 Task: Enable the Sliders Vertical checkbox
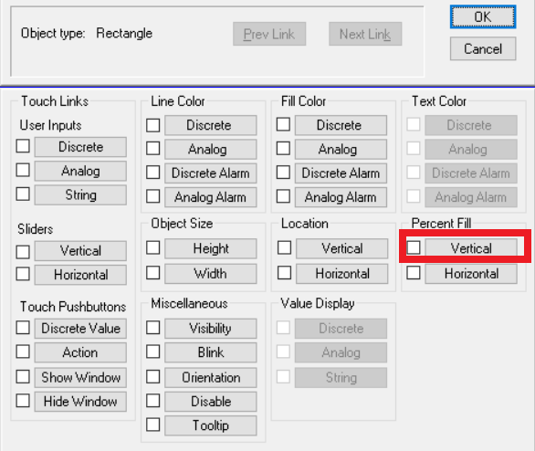coord(23,252)
